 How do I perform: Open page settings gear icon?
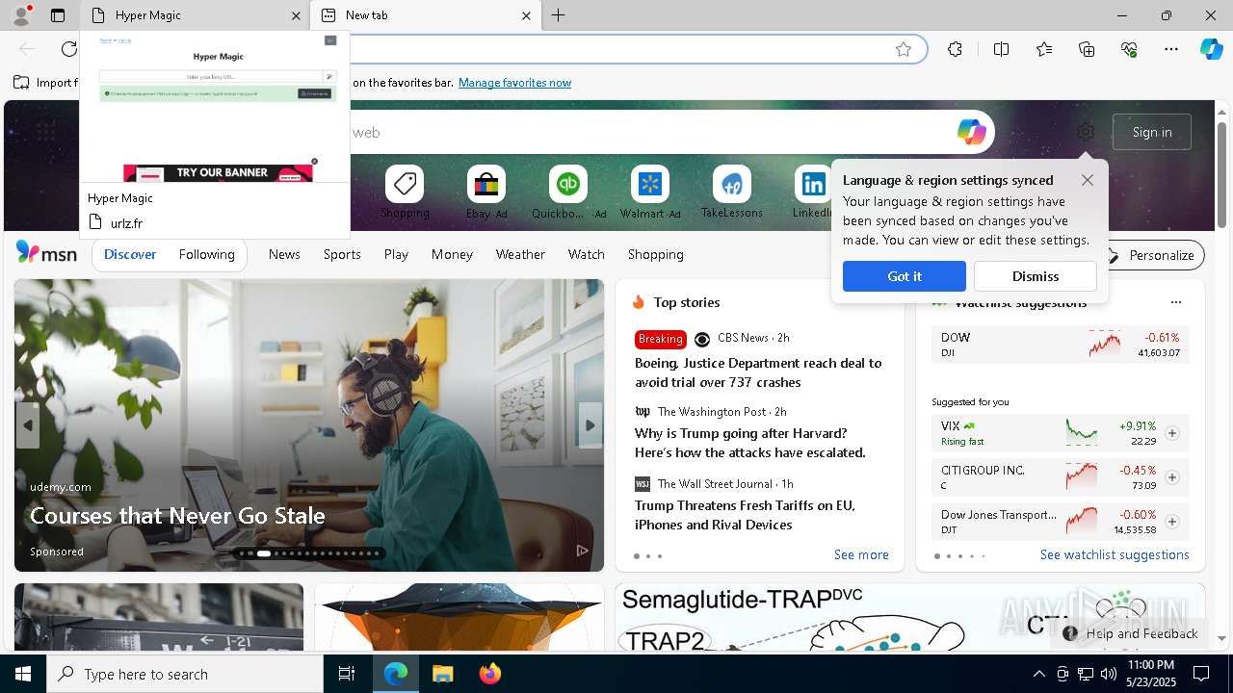(1086, 132)
